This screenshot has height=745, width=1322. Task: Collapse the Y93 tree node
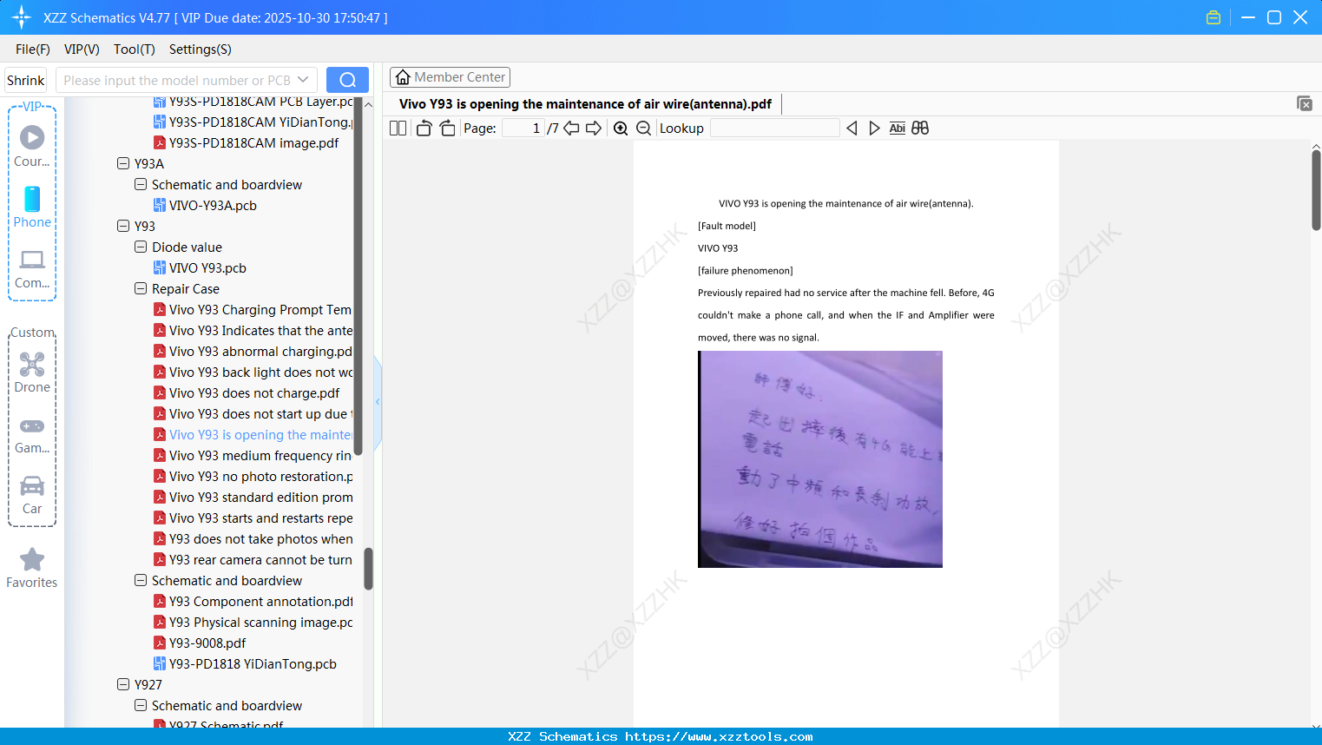(x=123, y=226)
